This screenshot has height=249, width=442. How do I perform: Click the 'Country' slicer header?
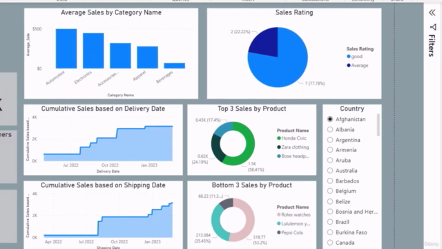coord(352,109)
